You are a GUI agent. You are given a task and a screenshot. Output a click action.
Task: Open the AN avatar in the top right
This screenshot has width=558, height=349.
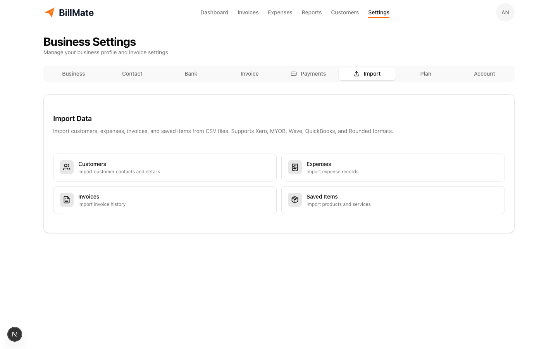(505, 12)
